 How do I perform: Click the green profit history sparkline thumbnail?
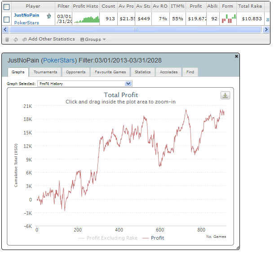pos(87,19)
